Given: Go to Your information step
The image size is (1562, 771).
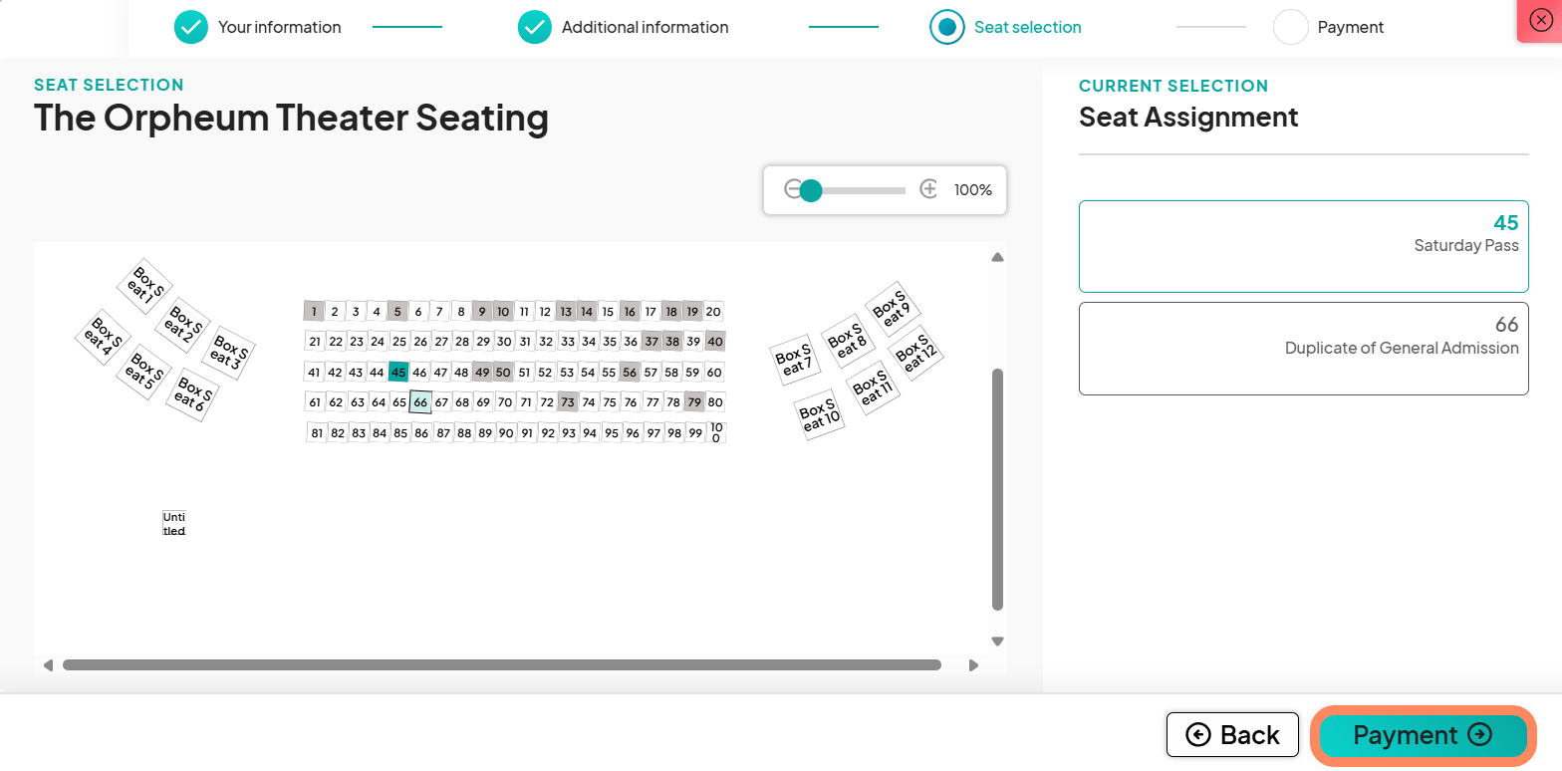Looking at the screenshot, I should (x=258, y=27).
